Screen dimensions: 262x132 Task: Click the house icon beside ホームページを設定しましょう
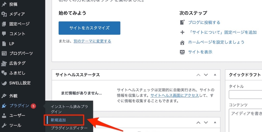point(182,42)
